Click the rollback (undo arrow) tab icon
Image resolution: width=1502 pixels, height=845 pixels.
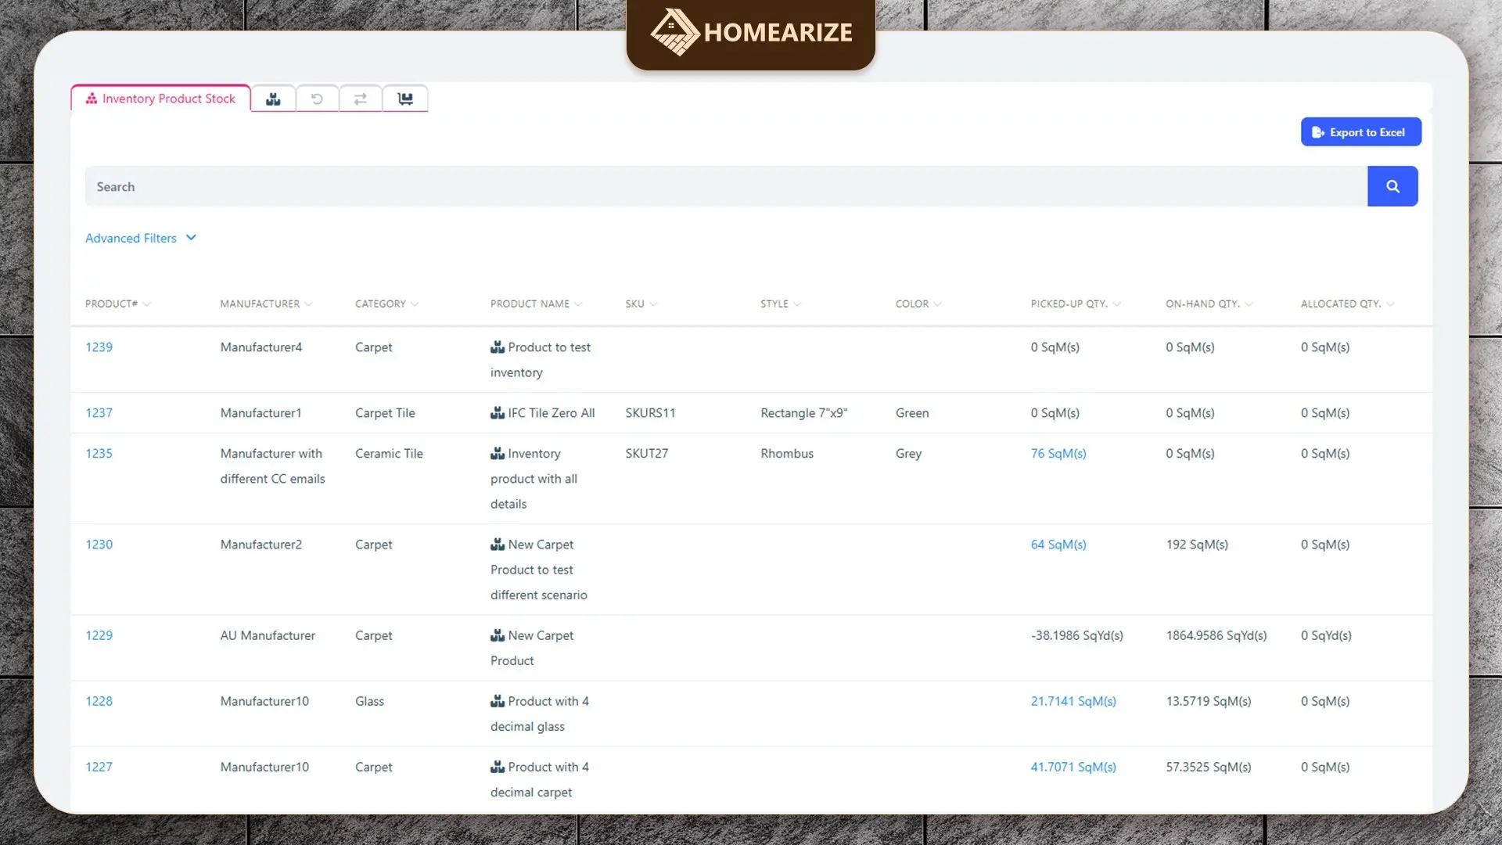click(317, 98)
